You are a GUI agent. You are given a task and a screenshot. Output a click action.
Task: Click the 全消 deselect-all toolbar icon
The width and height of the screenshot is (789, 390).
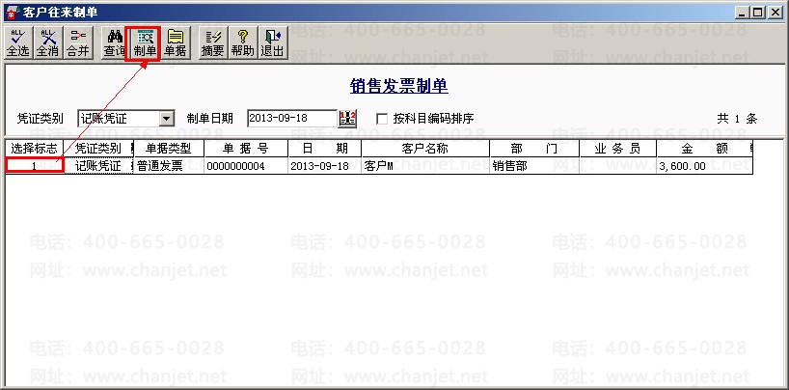coord(48,42)
